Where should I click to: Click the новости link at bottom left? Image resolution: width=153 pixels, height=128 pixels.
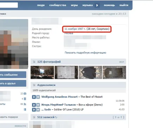tap(20, 126)
